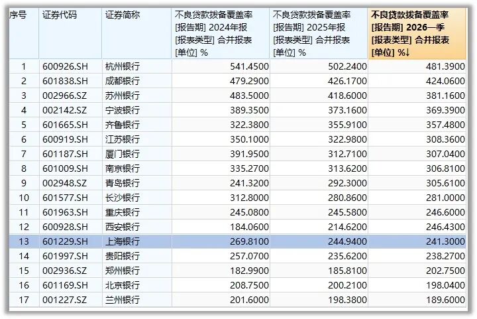The image size is (477, 319).
Task: Select security code 601229.SH
Action: 65,241
